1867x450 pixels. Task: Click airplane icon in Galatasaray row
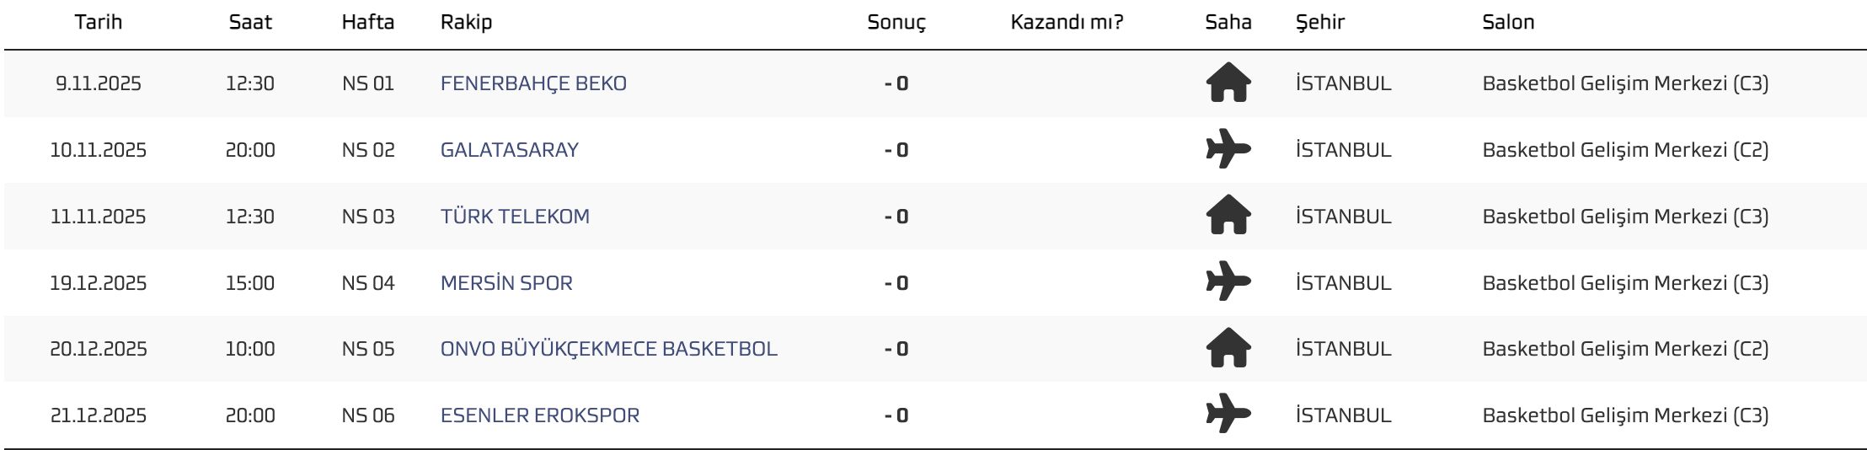tap(1228, 150)
